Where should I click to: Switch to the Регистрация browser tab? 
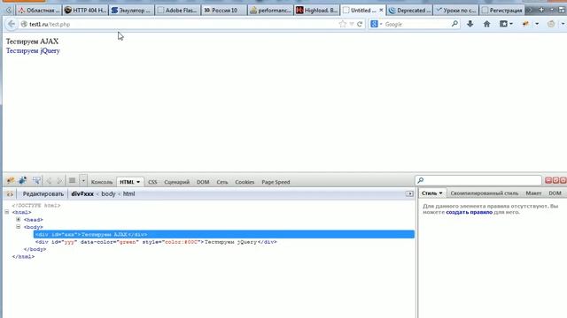click(502, 11)
